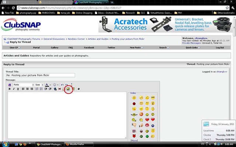236x147 pixels.
Task: Expand the User CP menu
Action: [x=15, y=47]
